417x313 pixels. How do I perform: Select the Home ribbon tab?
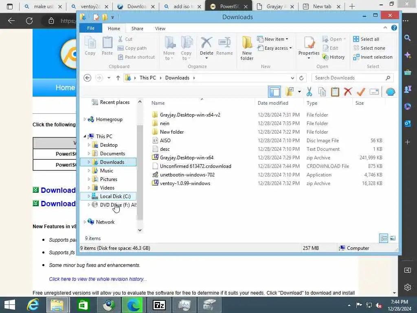pos(114,29)
